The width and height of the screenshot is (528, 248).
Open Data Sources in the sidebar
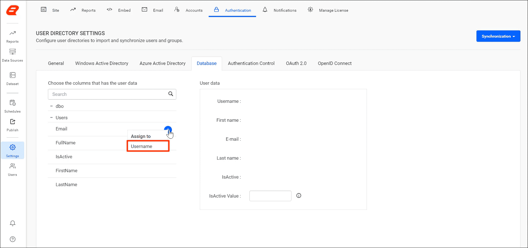point(13,55)
